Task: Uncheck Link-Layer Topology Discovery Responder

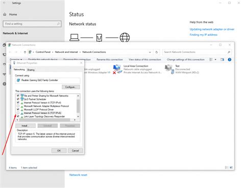Action: tap(18, 116)
